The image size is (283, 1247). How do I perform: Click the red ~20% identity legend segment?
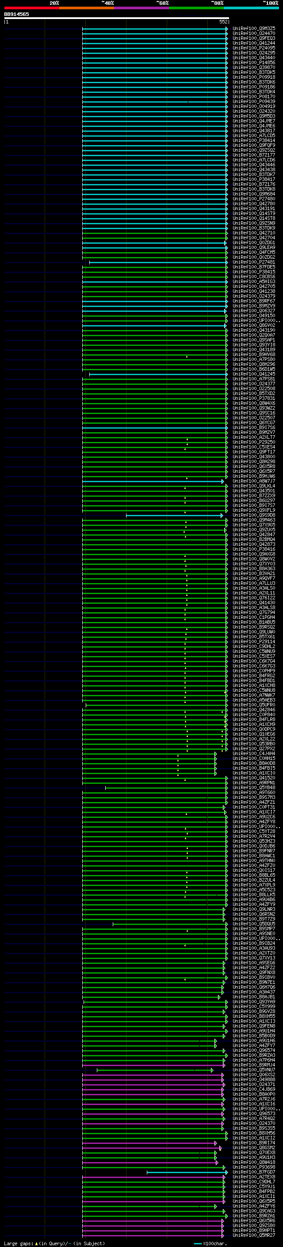tap(31, 8)
